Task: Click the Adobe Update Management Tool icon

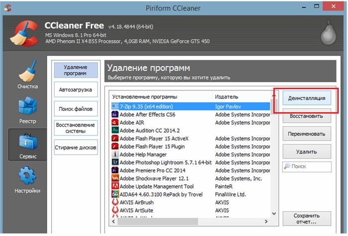Action: coord(115,186)
